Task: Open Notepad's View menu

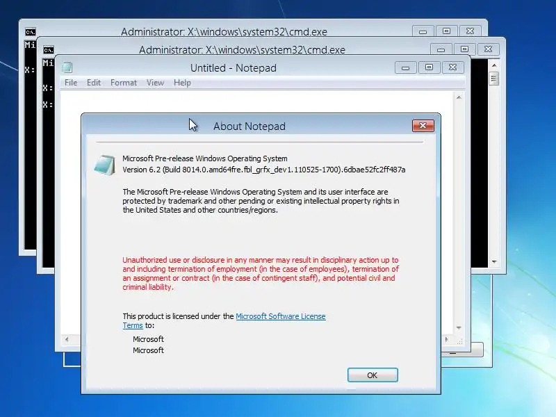Action: click(155, 83)
